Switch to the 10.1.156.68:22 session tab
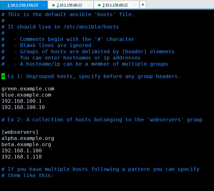Screen dimensions: 214x191 tap(71, 5)
